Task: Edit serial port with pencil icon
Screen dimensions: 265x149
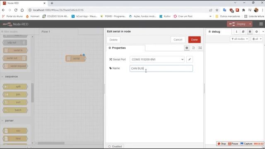Action: point(190,59)
